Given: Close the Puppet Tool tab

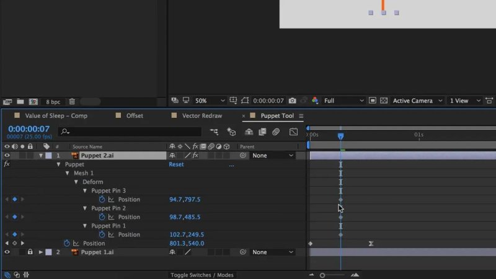Looking at the screenshot, I should pos(243,116).
